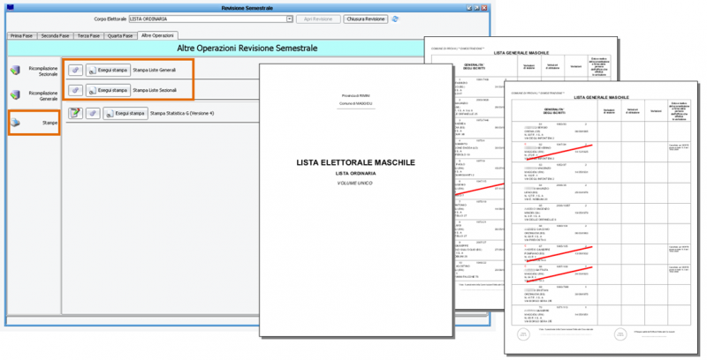Run Esegui stampa for Stampa Statistica G

point(125,113)
